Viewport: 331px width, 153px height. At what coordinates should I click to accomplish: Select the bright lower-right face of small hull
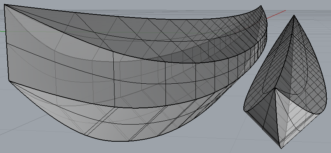pyautogui.click(x=296, y=118)
